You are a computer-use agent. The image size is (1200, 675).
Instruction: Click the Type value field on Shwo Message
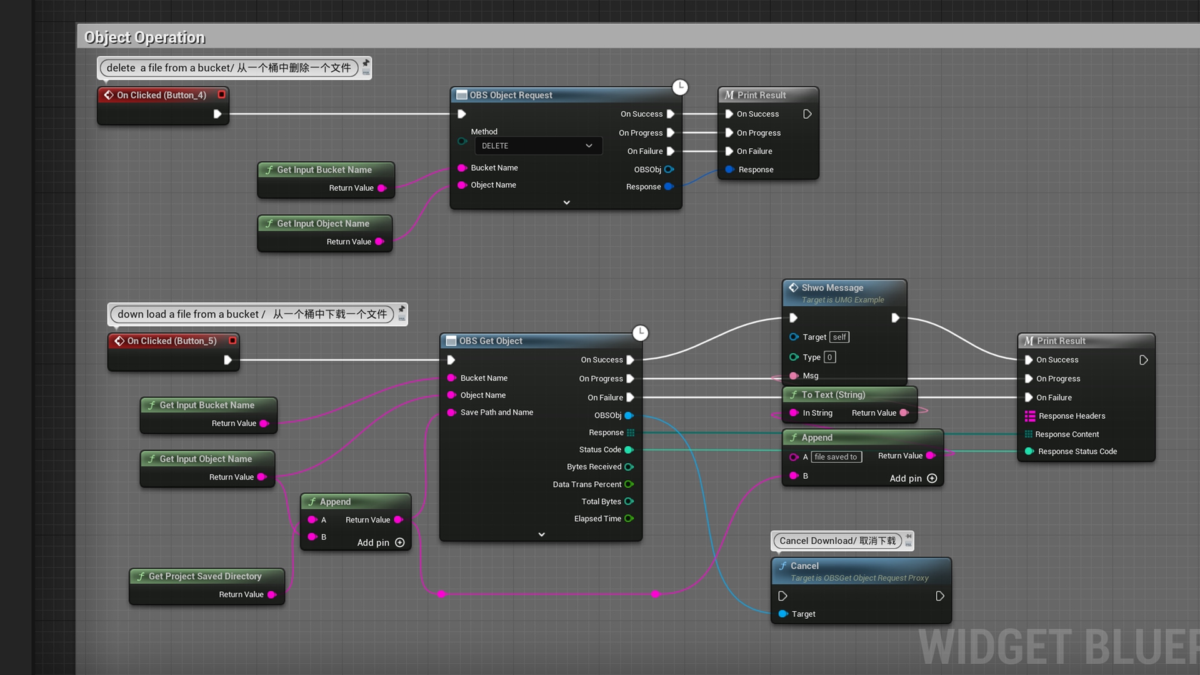click(x=829, y=357)
